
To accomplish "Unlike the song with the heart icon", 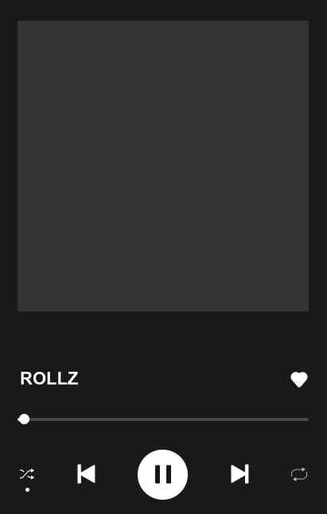I will [299, 379].
